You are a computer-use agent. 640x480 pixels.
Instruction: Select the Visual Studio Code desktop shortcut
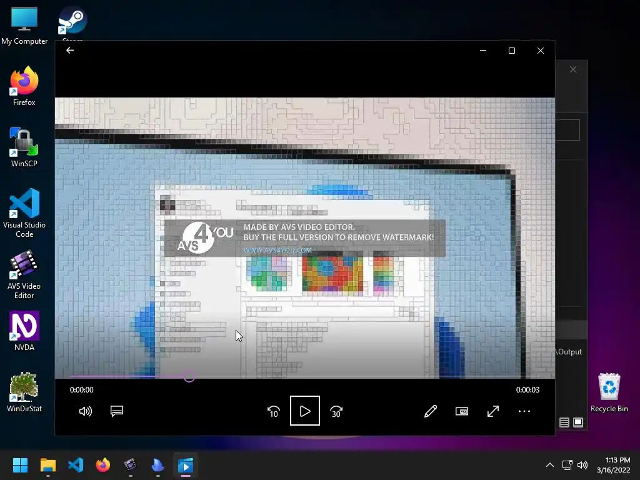click(x=24, y=213)
